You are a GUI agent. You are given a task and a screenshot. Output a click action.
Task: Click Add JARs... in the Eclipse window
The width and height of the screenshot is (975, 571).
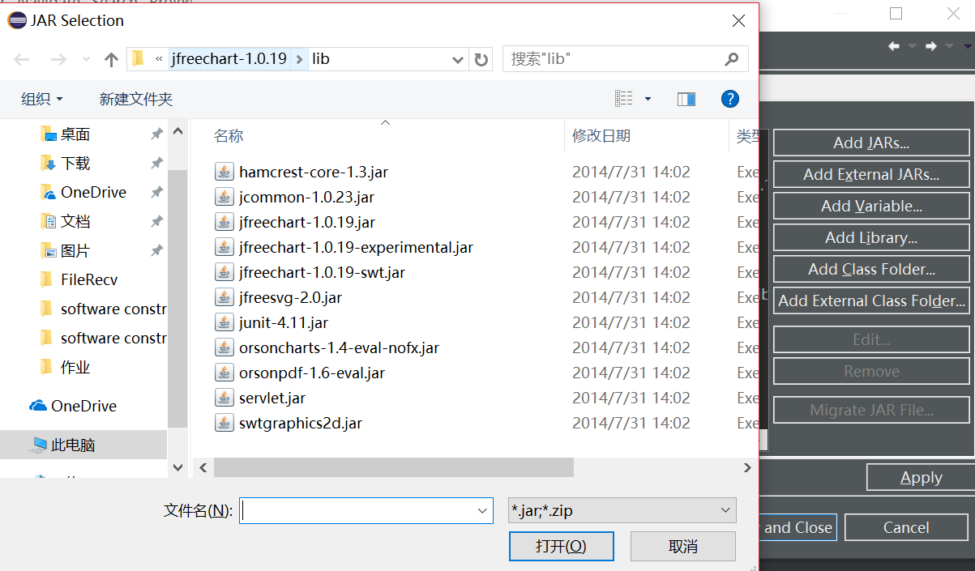click(871, 143)
